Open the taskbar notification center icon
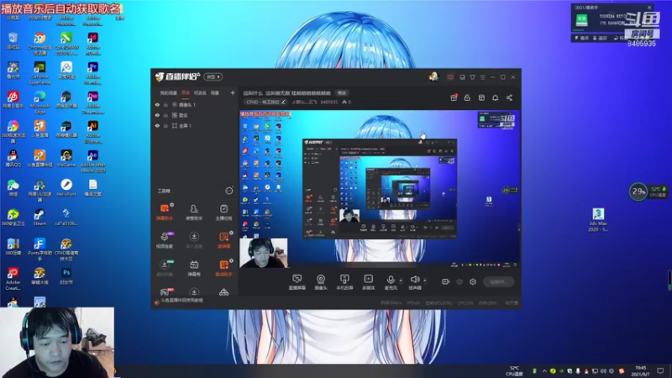 (x=660, y=371)
